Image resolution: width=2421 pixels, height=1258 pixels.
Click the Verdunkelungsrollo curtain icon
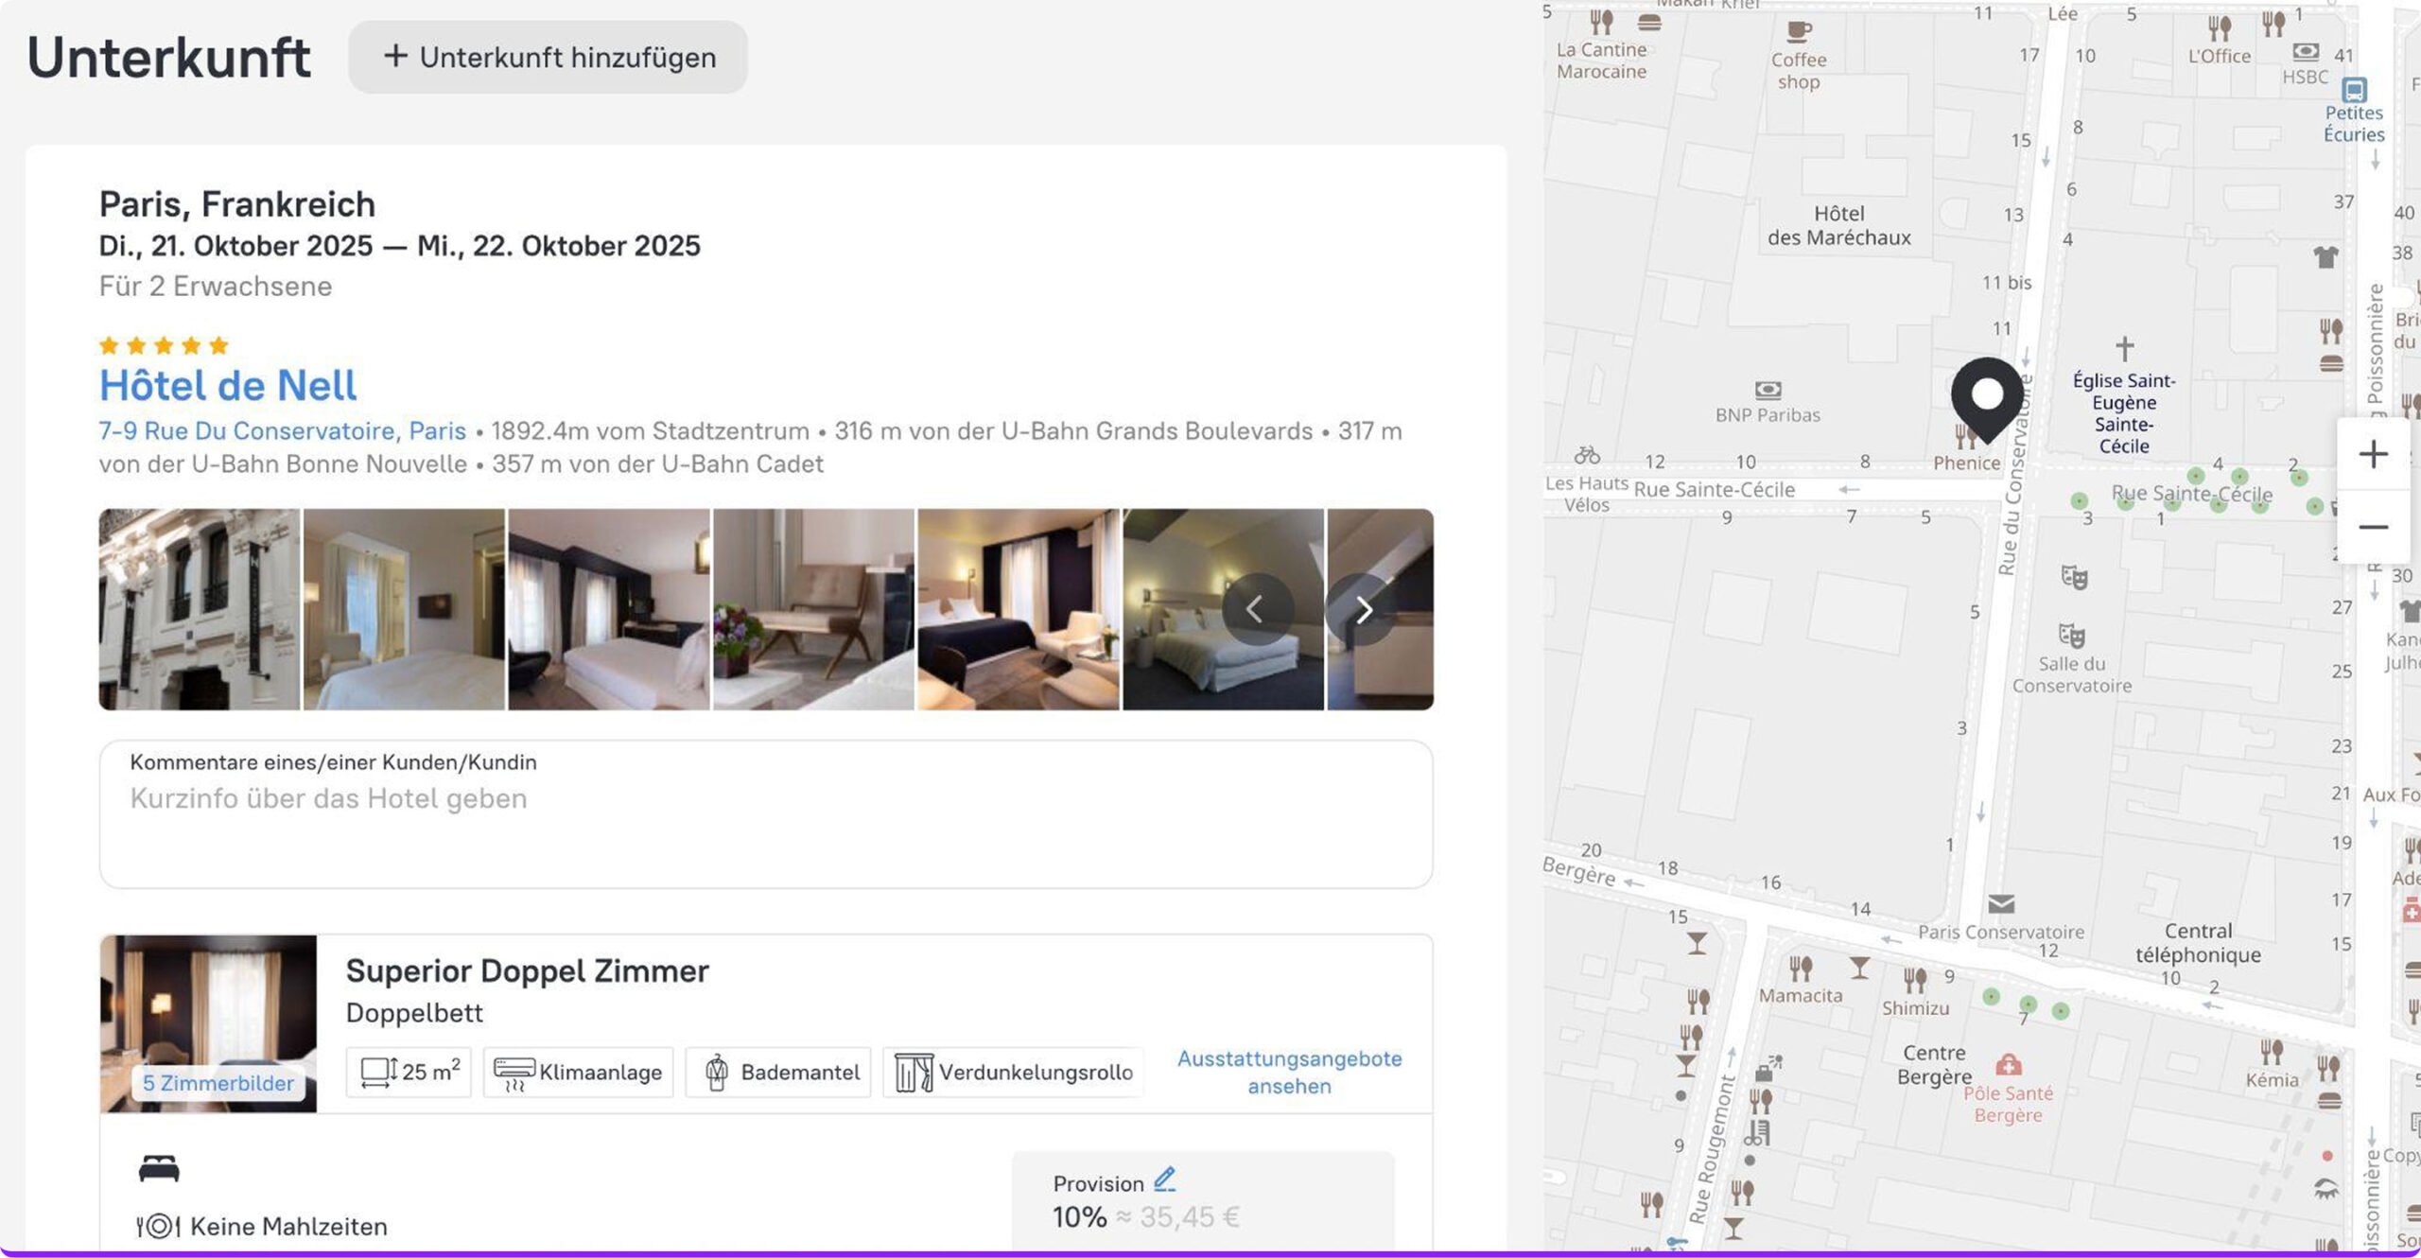[x=914, y=1073]
